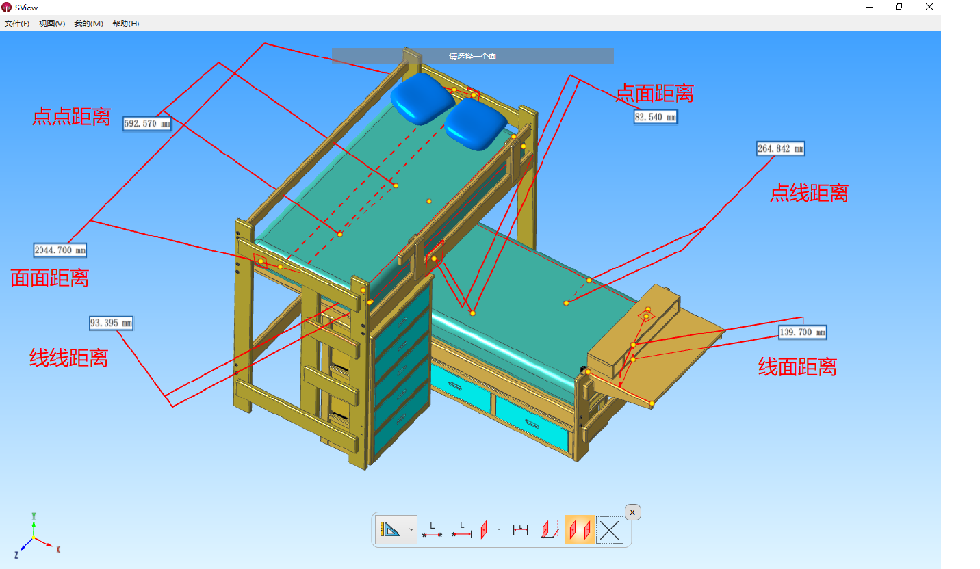Choose line-to-line distance measurement icon
980x569 pixels.
click(x=521, y=530)
